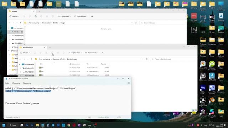228x128 pixels.
Task: Open the Изменить menu in Notepad
Action: click(x=16, y=83)
